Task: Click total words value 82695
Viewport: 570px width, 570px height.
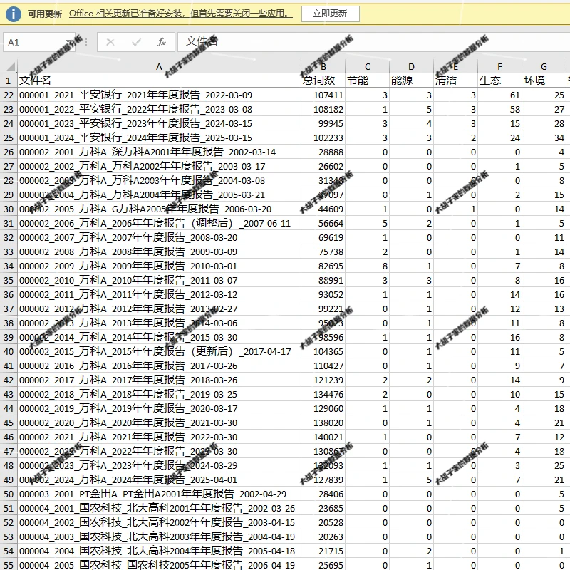Action: (x=323, y=266)
